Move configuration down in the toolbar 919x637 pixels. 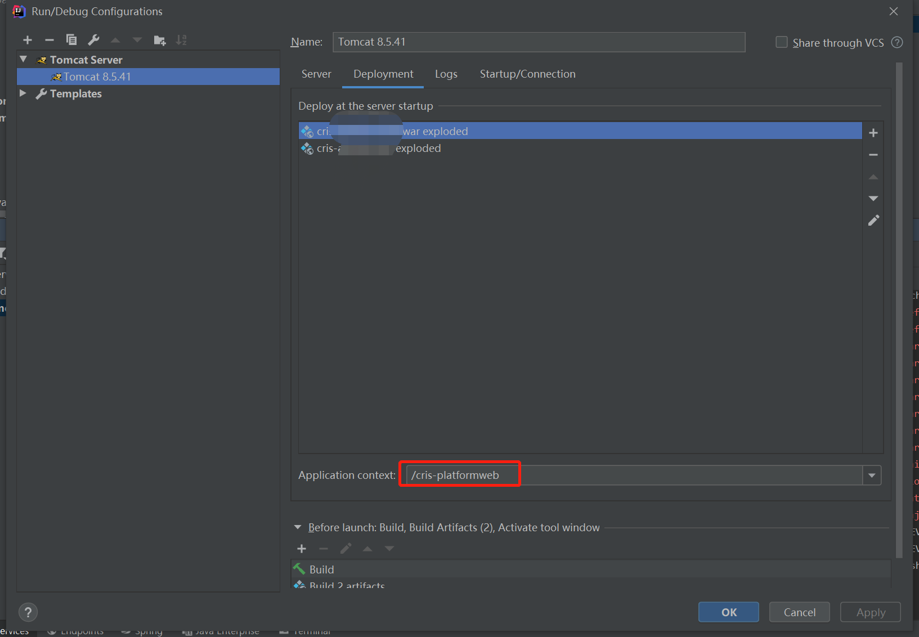point(137,40)
